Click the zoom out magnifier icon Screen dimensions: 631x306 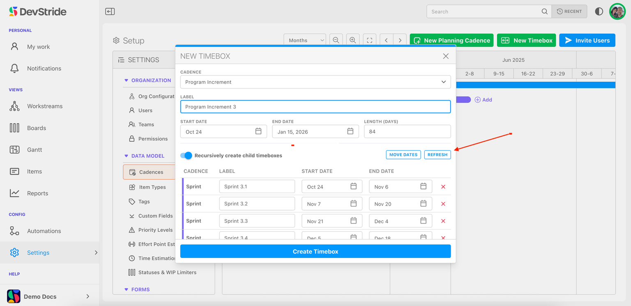336,40
